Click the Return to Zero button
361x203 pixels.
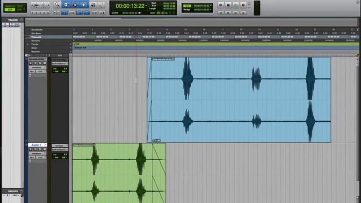[221, 12]
